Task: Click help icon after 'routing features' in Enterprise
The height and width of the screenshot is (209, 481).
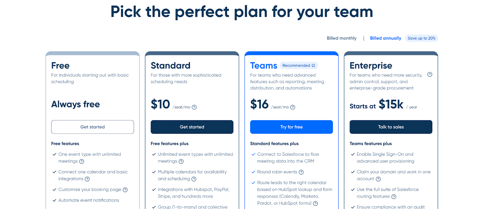Action: (394, 197)
